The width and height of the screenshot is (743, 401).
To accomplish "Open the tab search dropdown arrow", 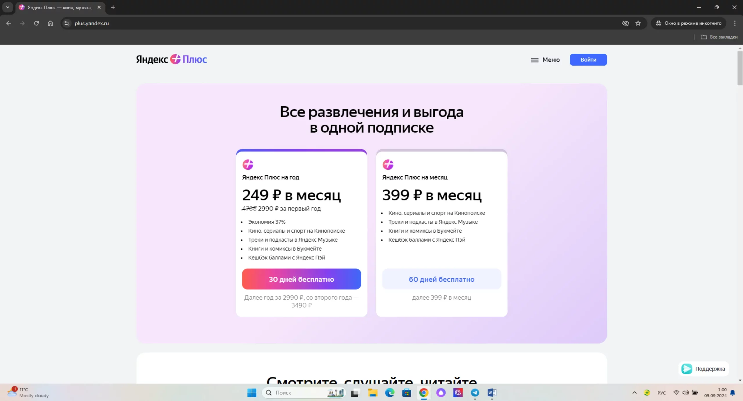I will (x=8, y=7).
